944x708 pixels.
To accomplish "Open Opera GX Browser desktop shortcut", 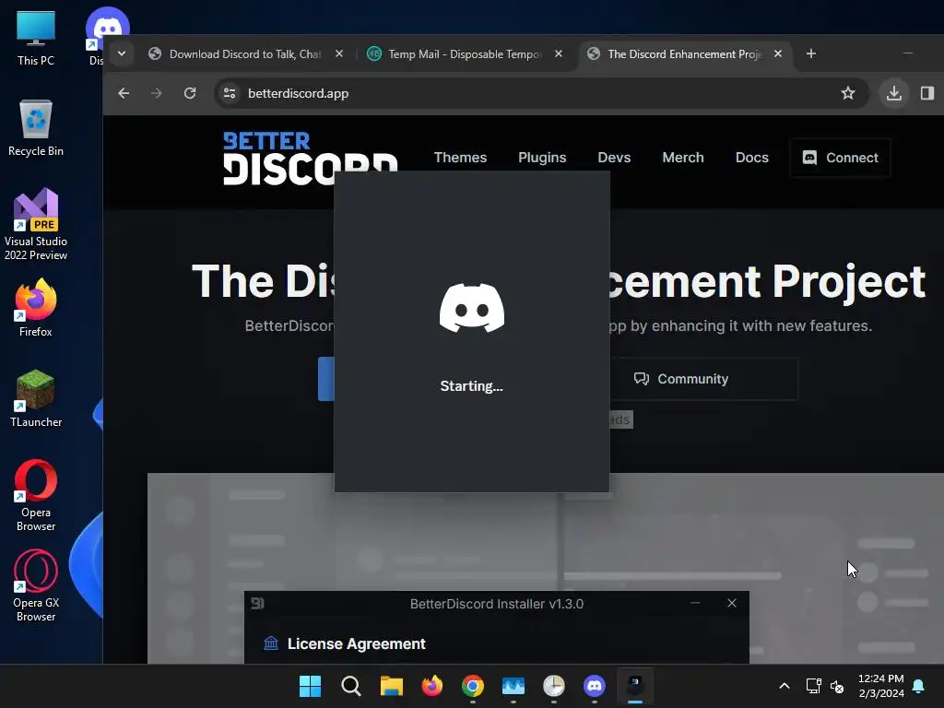I will tap(36, 585).
